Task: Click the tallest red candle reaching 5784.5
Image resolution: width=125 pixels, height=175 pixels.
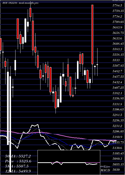Action: coord(92,34)
